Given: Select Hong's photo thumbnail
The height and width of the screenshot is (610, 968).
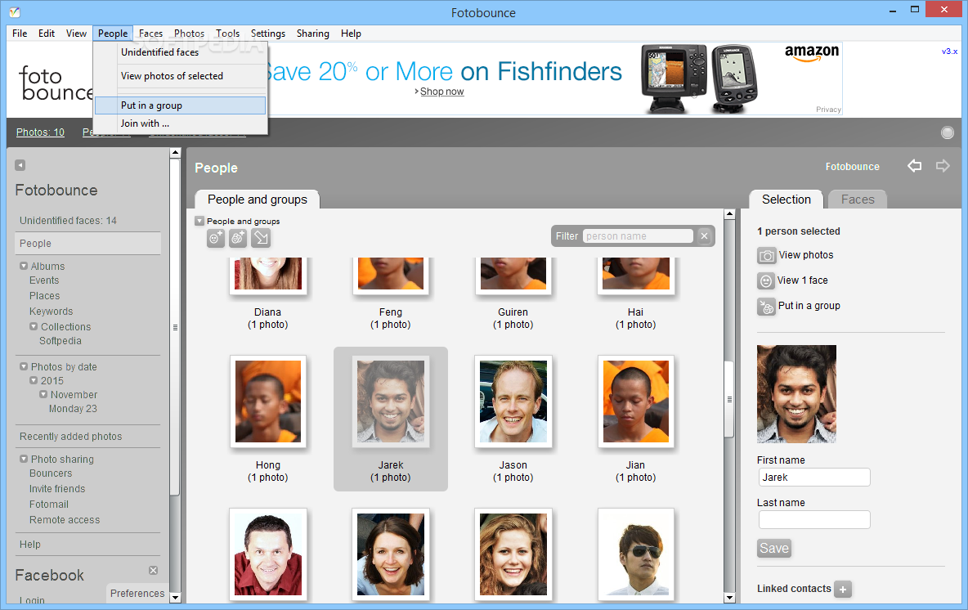Looking at the screenshot, I should tap(268, 401).
